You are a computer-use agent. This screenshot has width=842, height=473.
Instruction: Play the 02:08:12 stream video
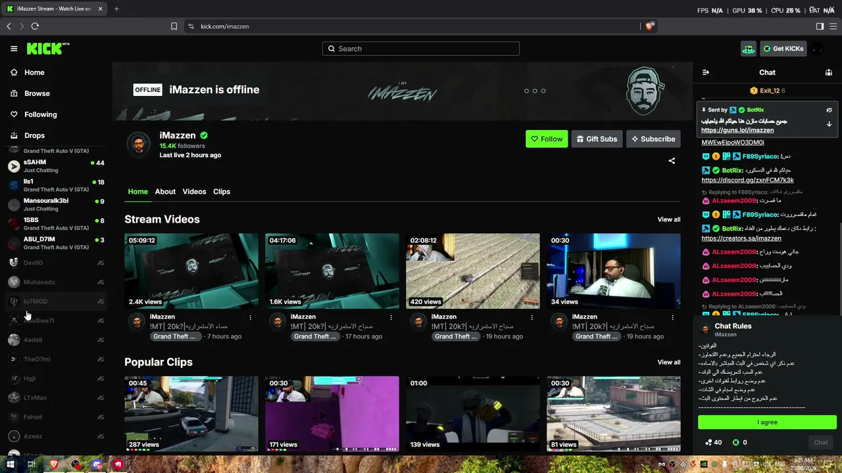tap(473, 271)
